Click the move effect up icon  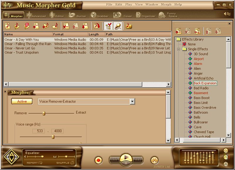pos(209,31)
